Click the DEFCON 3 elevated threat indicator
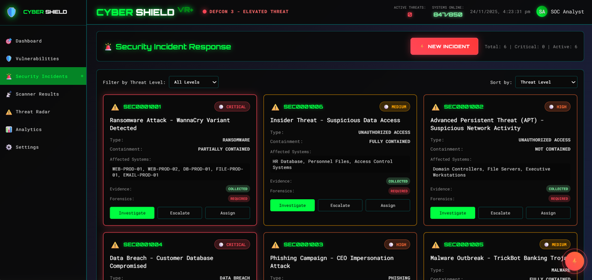592x280 pixels. 245,12
